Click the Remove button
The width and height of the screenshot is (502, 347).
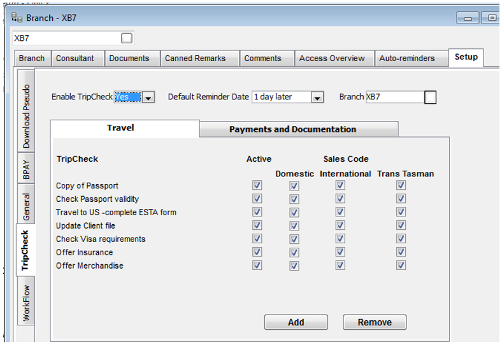coord(375,322)
